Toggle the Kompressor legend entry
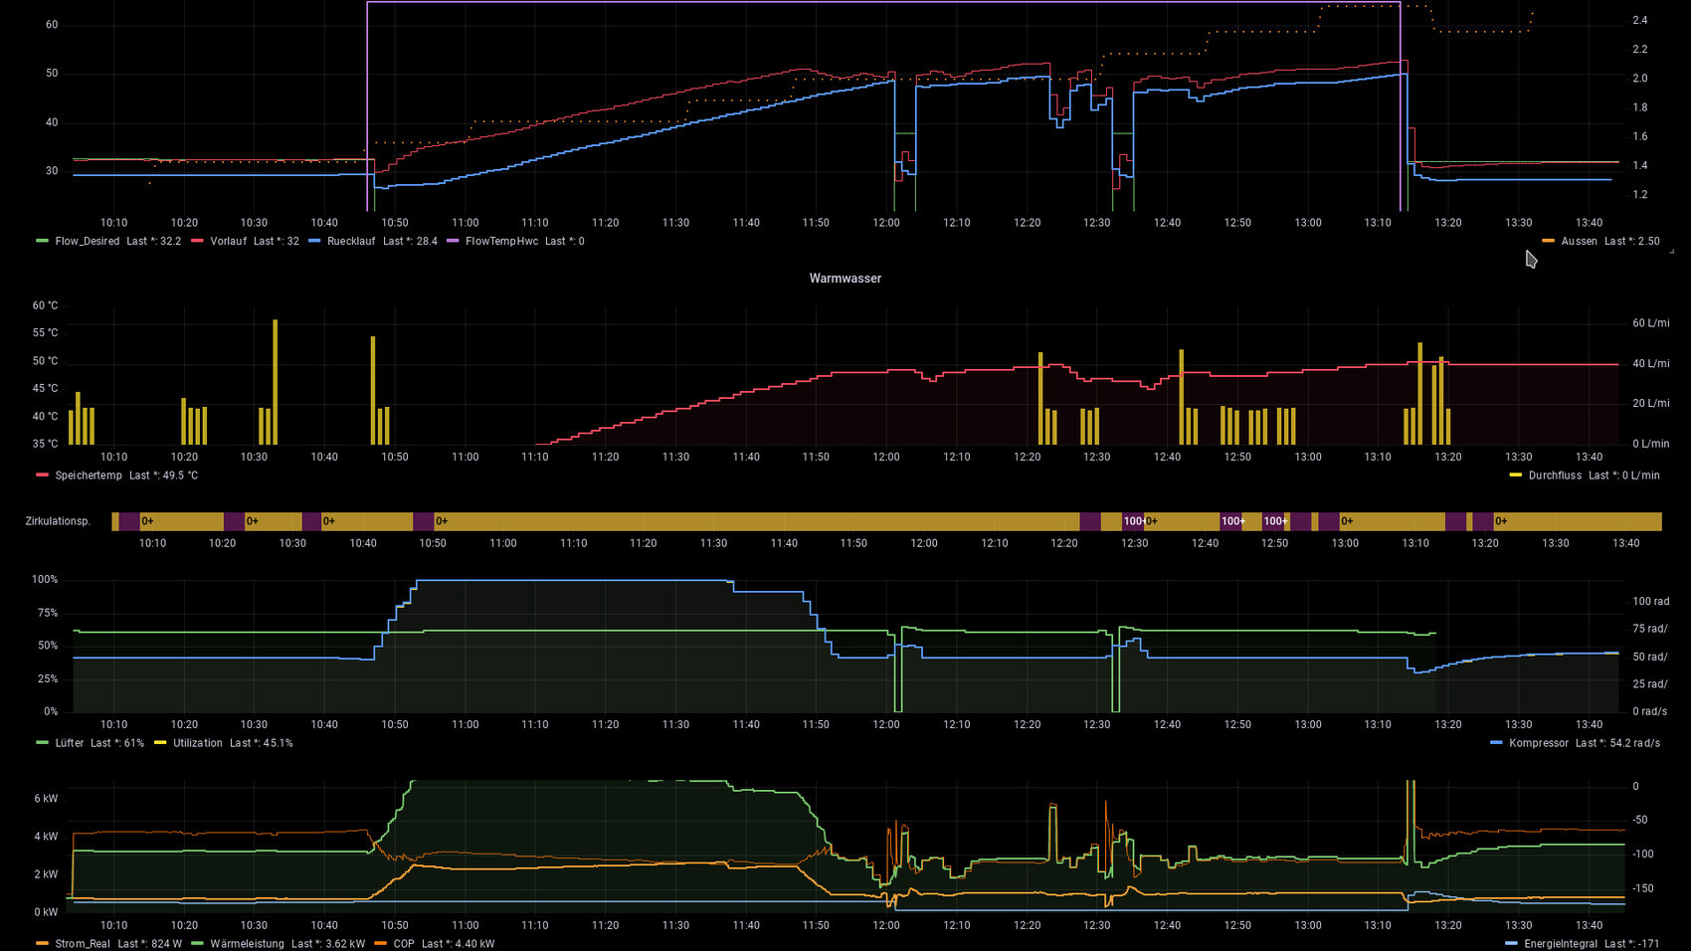 click(1538, 743)
